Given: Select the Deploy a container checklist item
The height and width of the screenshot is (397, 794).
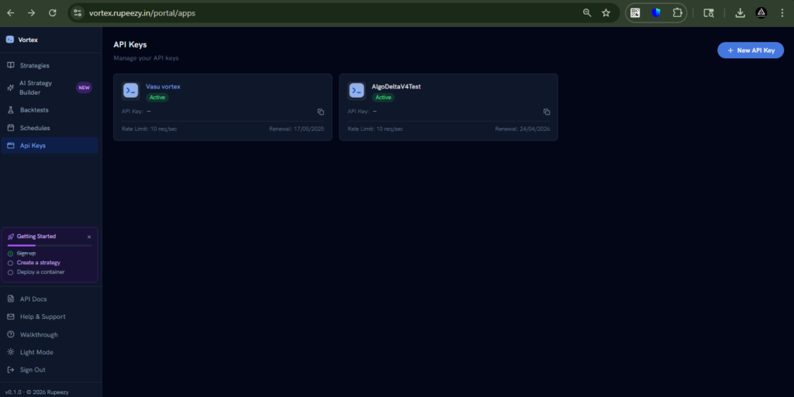Looking at the screenshot, I should 40,272.
